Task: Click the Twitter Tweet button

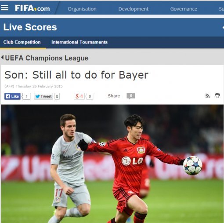Action: click(43, 96)
